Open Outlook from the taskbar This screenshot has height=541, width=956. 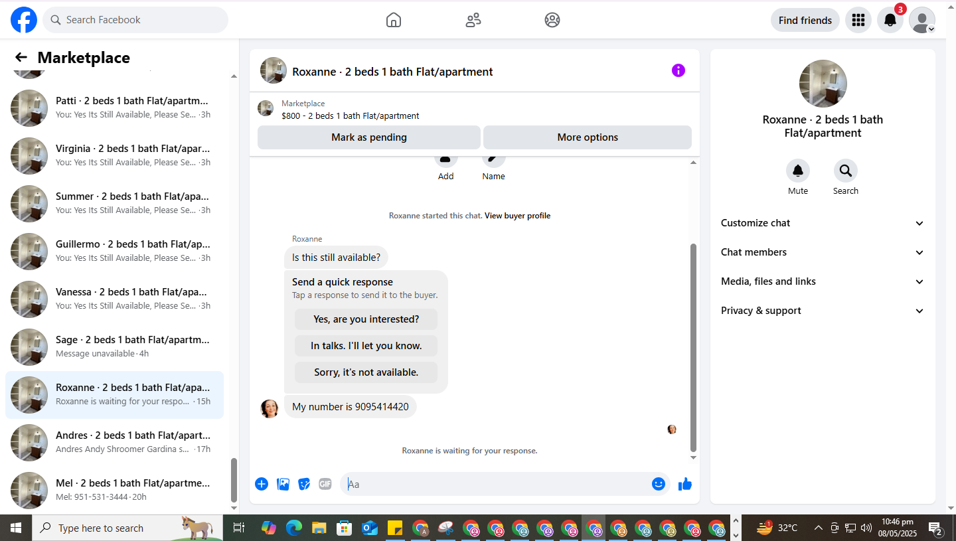pos(370,528)
